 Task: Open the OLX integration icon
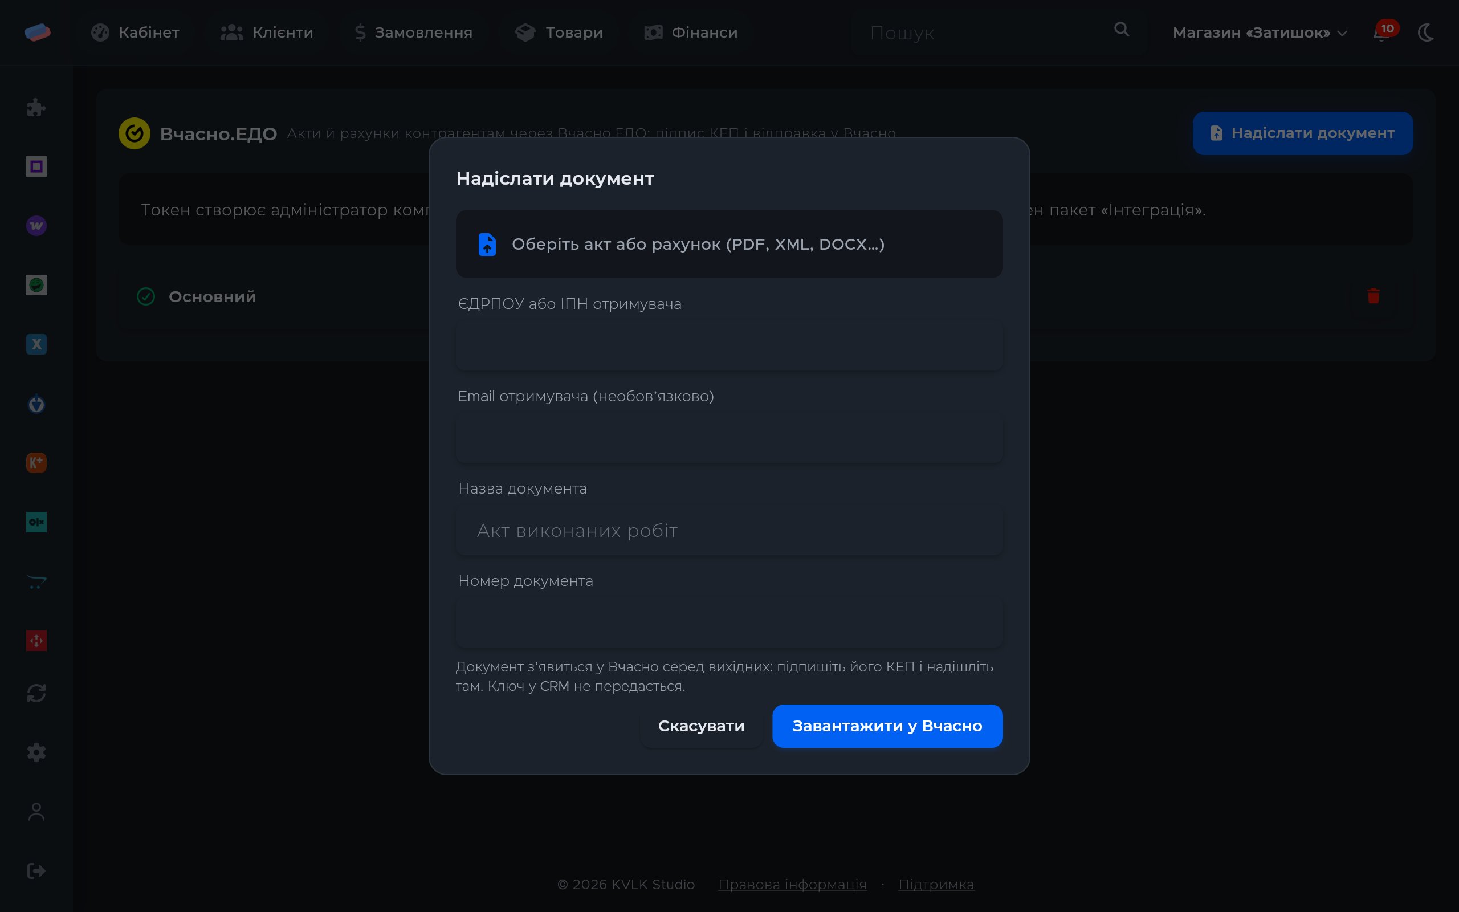[x=36, y=522]
